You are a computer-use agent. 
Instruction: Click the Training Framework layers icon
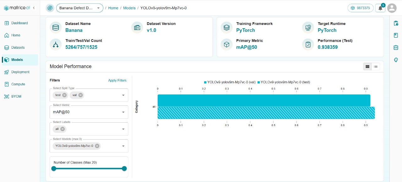(x=226, y=27)
